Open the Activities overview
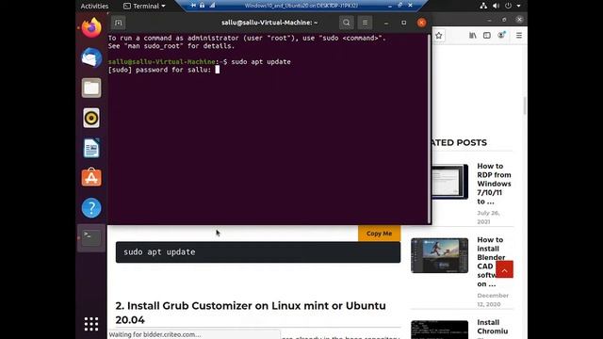This screenshot has width=603, height=339. point(94,6)
